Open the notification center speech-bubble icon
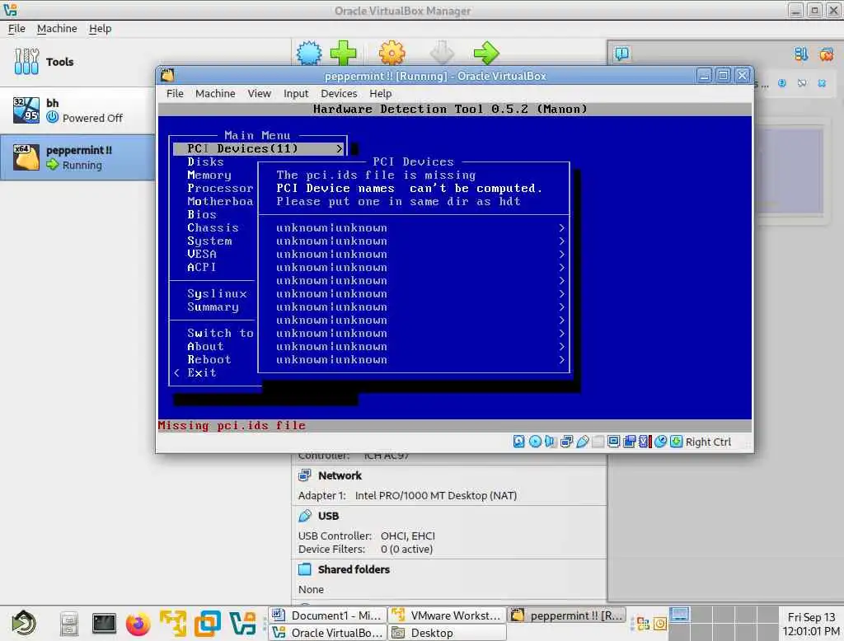Image resolution: width=844 pixels, height=641 pixels. (x=621, y=54)
